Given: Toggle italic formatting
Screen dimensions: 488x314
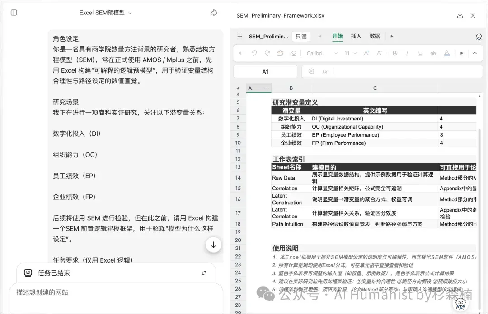Looking at the screenshot, I should [407, 53].
